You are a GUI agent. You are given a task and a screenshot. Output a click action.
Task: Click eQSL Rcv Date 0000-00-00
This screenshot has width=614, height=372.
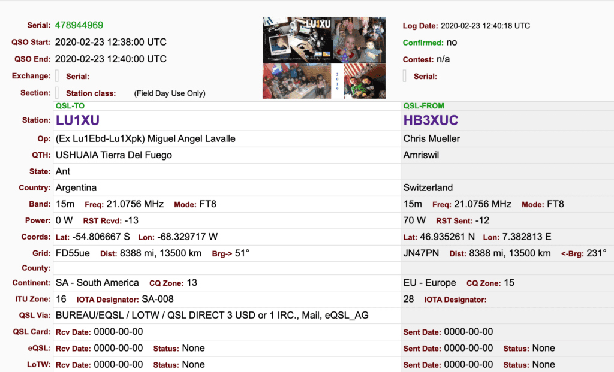coord(118,348)
